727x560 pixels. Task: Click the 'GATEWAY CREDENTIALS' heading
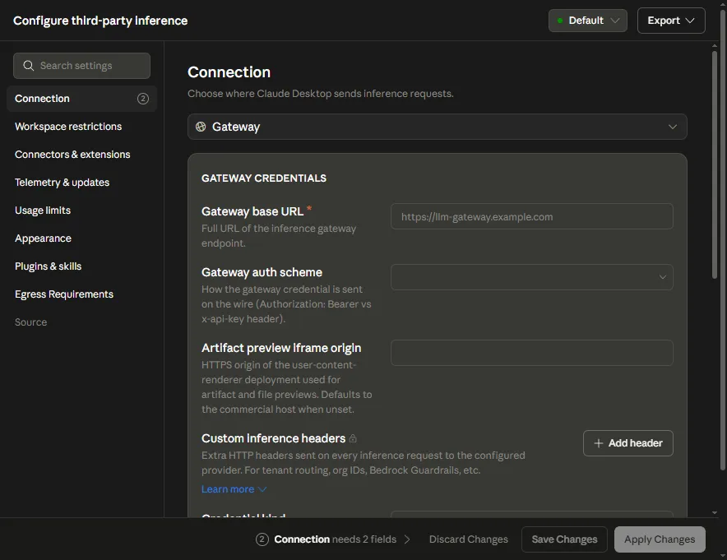[264, 178]
